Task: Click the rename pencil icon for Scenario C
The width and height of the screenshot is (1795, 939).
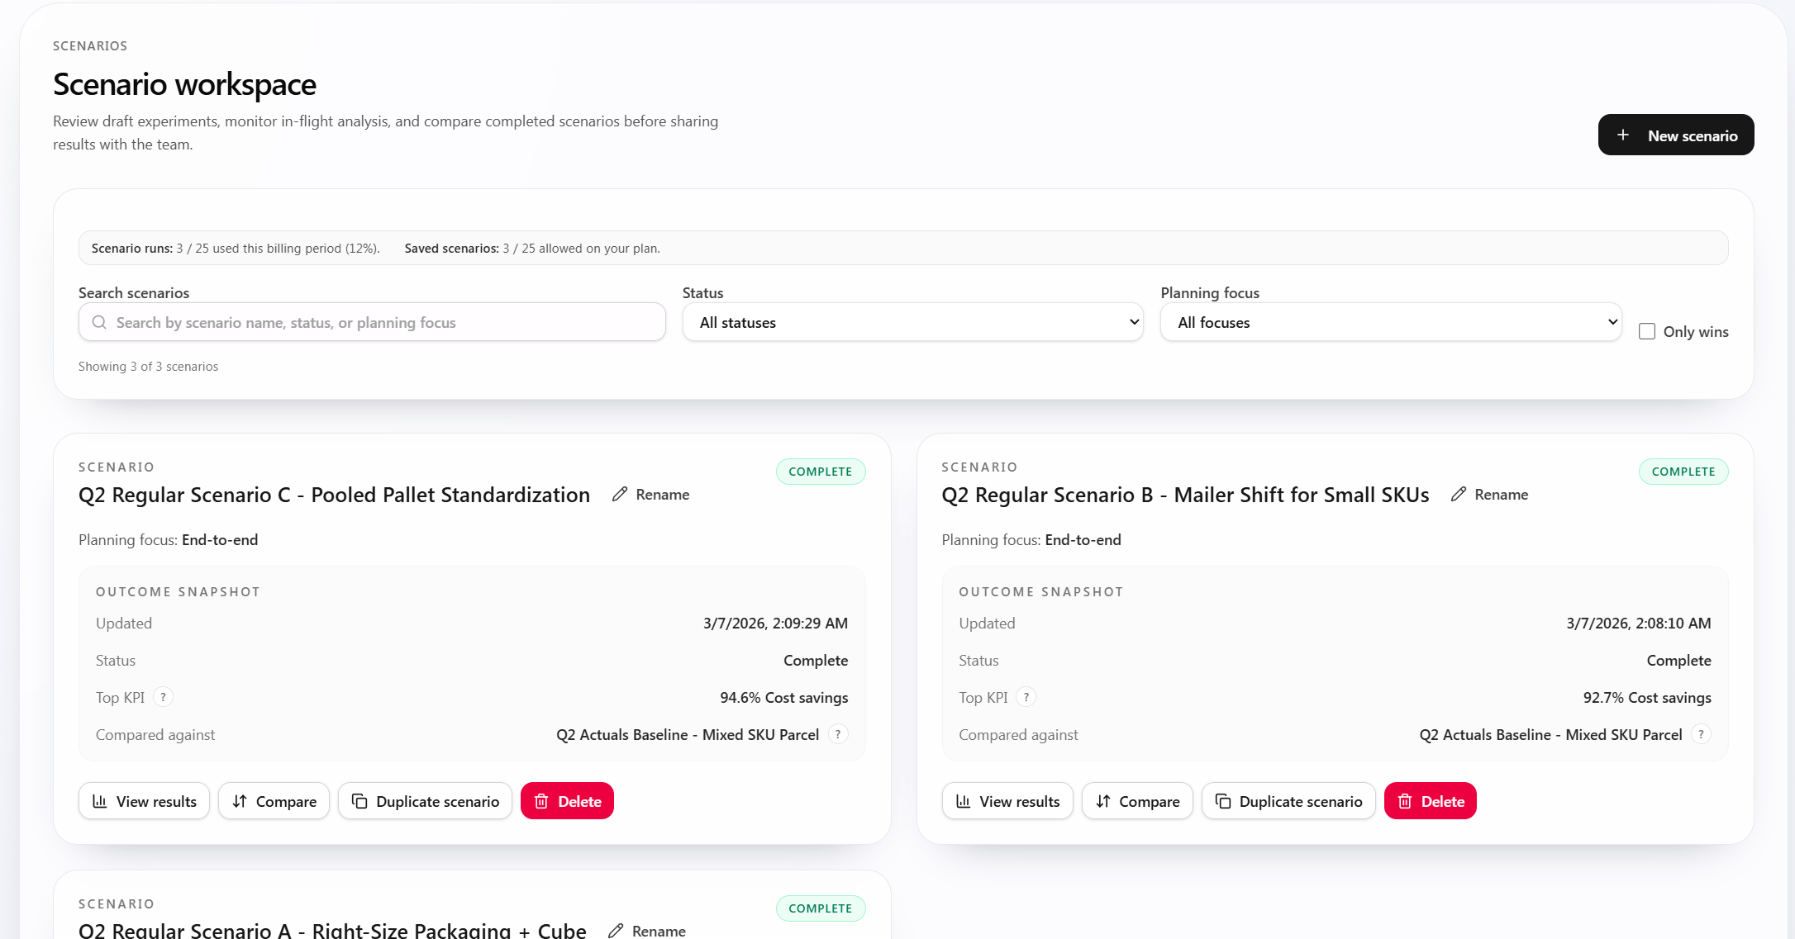Action: coord(620,494)
